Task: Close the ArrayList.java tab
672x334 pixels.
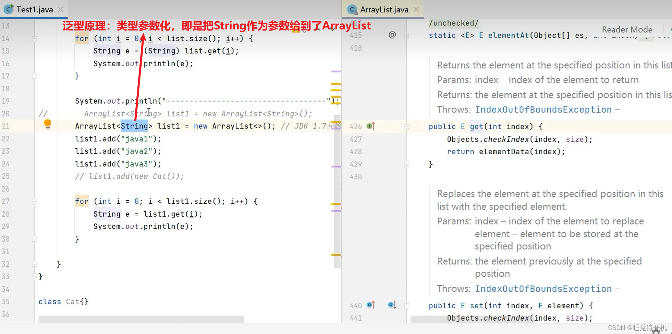Action: point(416,10)
